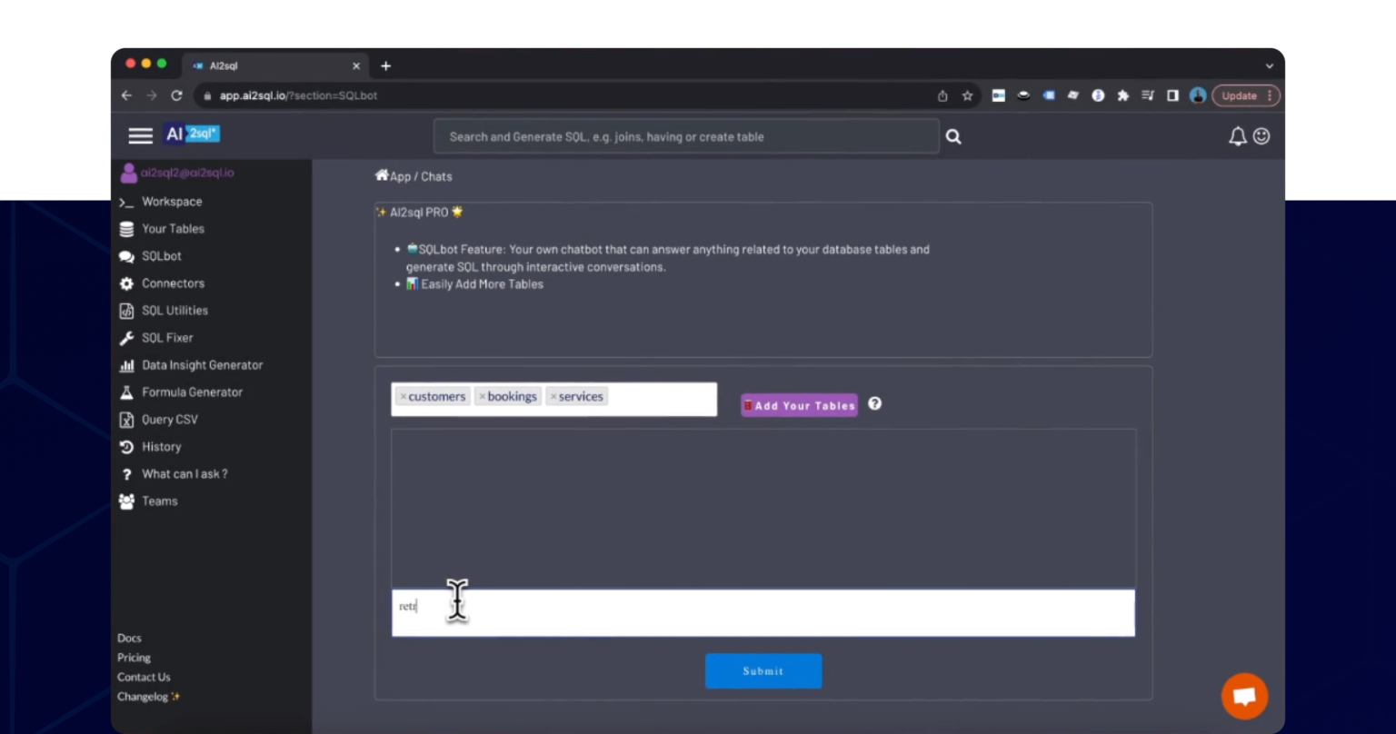Open the navigation hamburger menu

point(140,134)
